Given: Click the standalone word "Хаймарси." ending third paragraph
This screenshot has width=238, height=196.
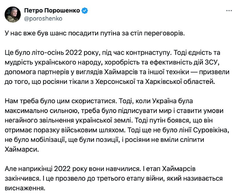Looking at the screenshot, I should tap(22, 150).
